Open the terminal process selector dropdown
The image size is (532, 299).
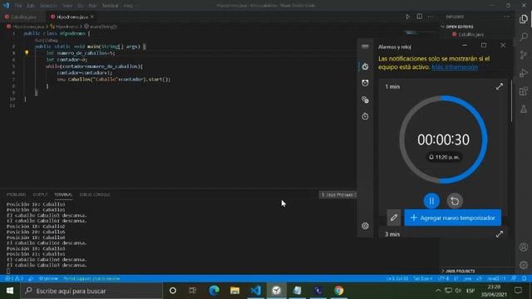[x=338, y=194]
